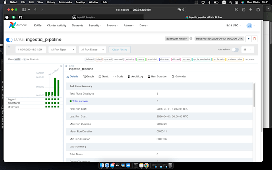Click the translate icon in the address bar

179,10
